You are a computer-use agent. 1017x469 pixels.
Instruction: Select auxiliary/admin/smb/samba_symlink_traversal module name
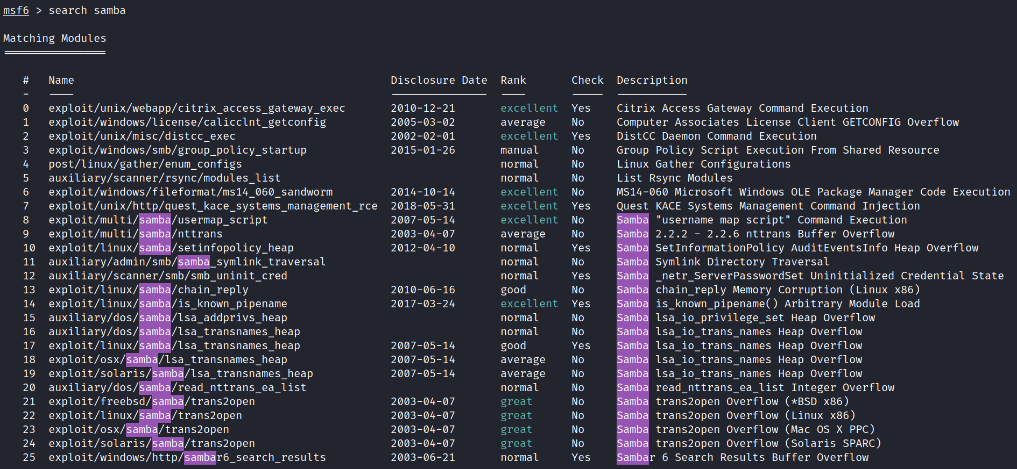(187, 262)
